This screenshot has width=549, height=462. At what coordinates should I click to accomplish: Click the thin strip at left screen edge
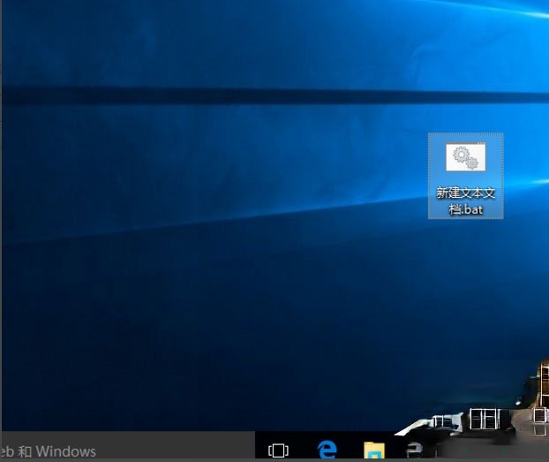click(1, 221)
